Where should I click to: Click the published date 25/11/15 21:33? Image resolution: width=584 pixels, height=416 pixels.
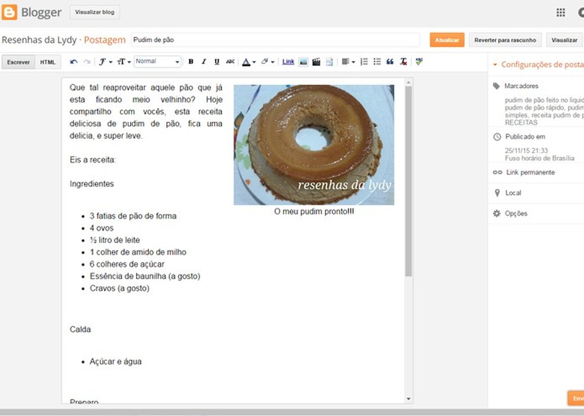pos(526,151)
